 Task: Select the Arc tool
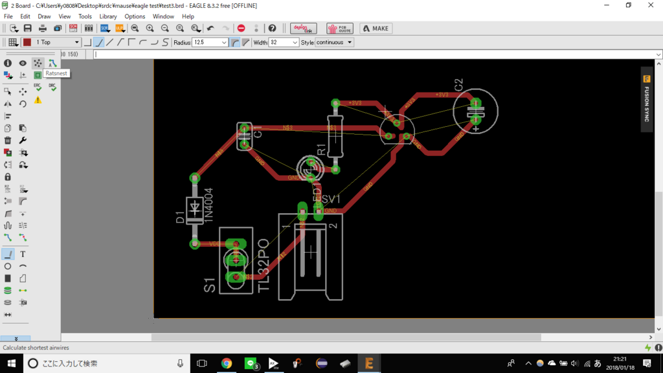pos(23,266)
